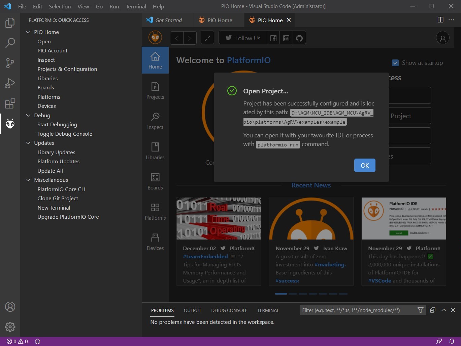
Task: Open the Search view in activity bar
Action: coord(10,43)
